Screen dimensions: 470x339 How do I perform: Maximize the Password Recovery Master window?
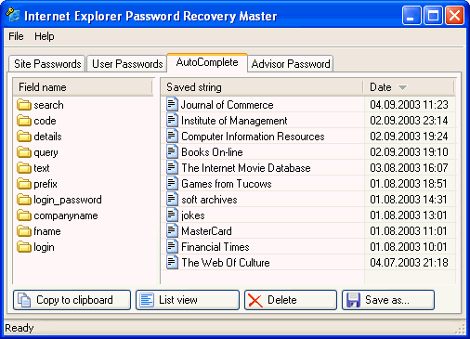point(433,15)
